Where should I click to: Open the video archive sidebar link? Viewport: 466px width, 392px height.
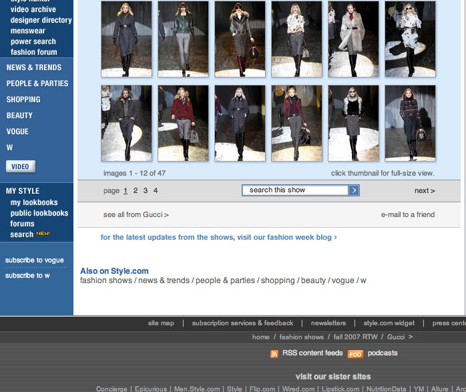pos(33,9)
